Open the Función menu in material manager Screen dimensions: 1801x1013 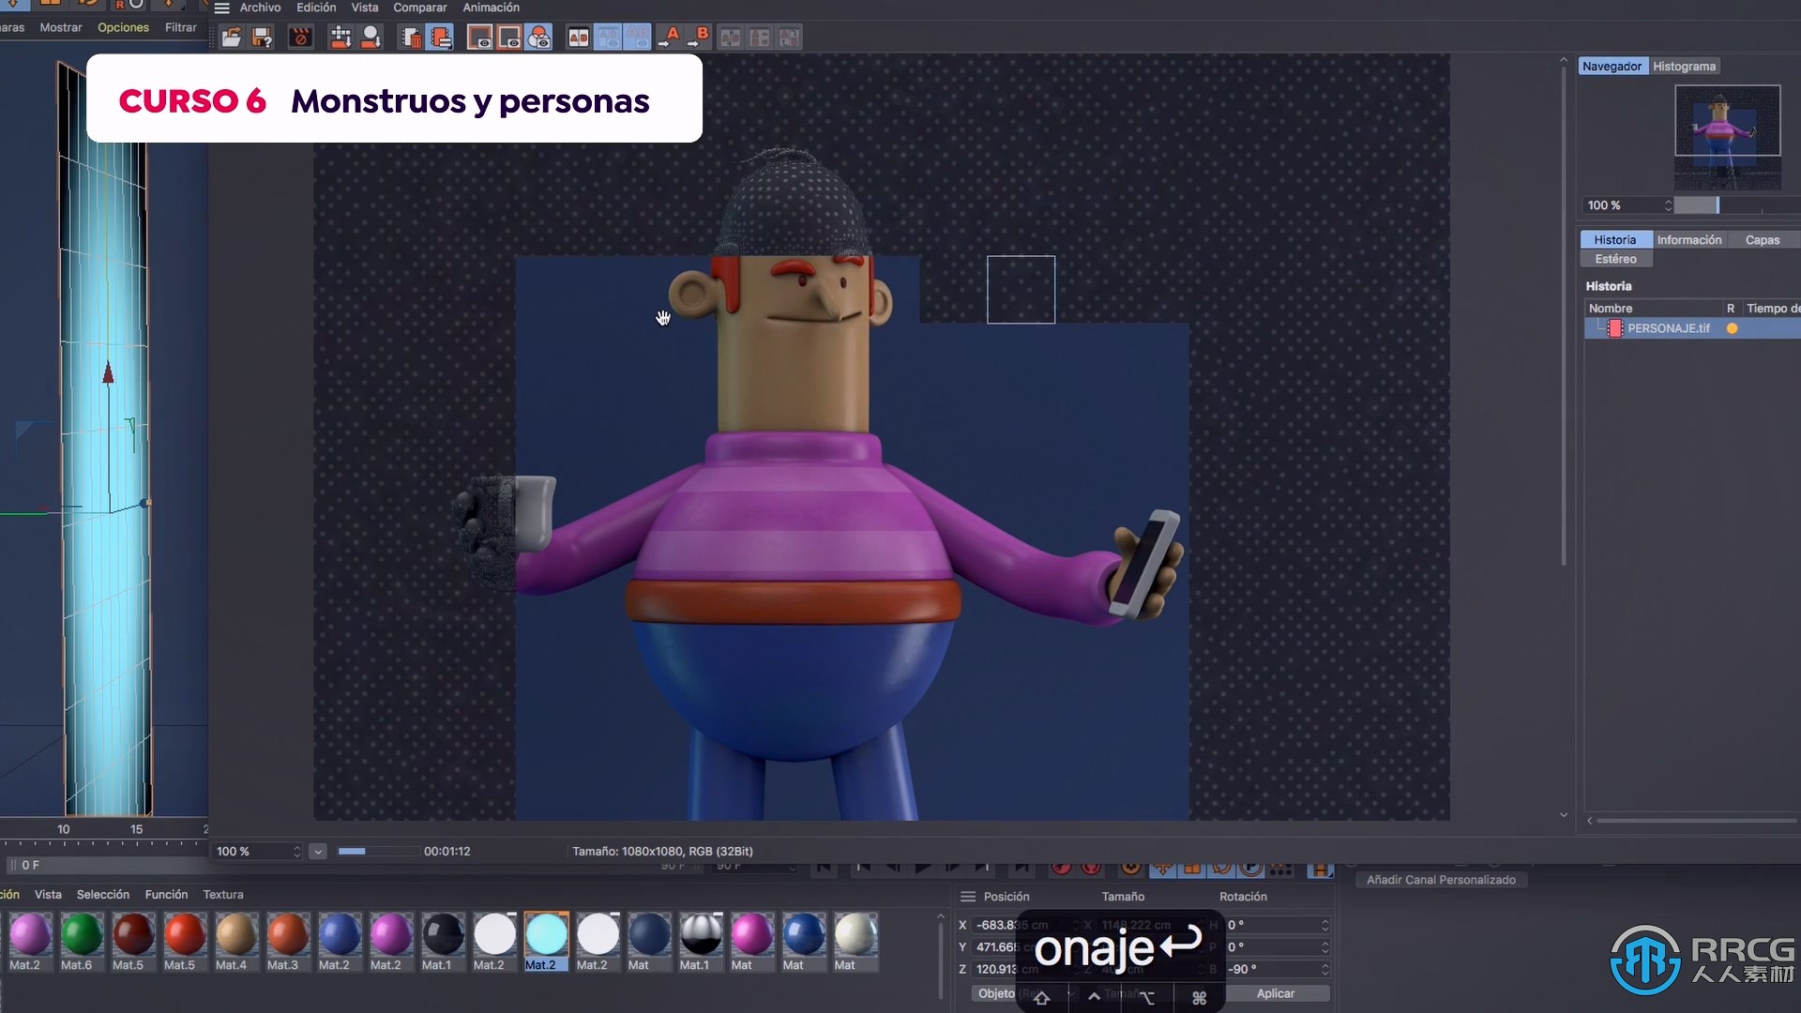click(166, 895)
